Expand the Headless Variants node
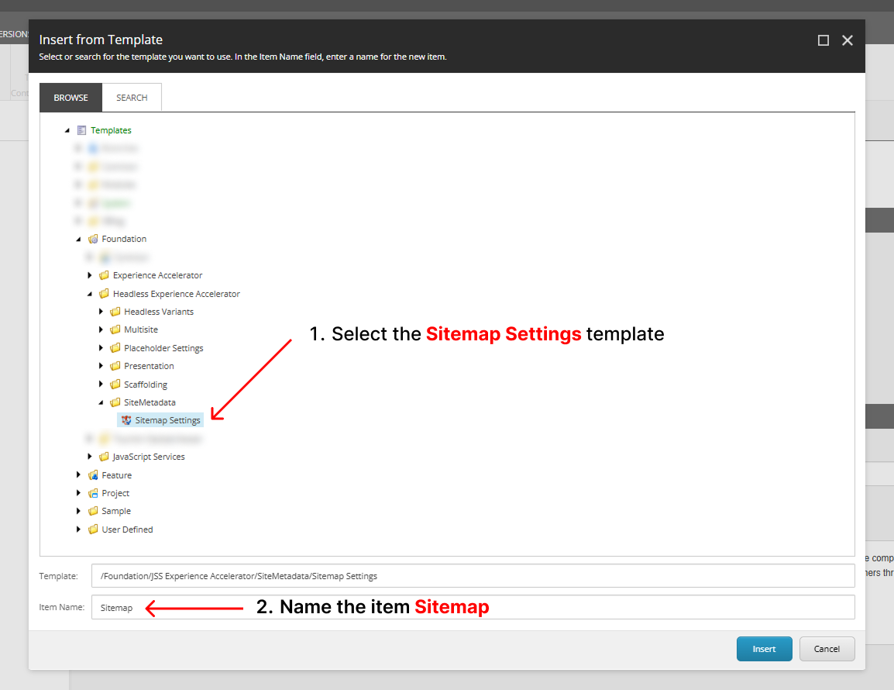The width and height of the screenshot is (894, 690). pyautogui.click(x=101, y=312)
